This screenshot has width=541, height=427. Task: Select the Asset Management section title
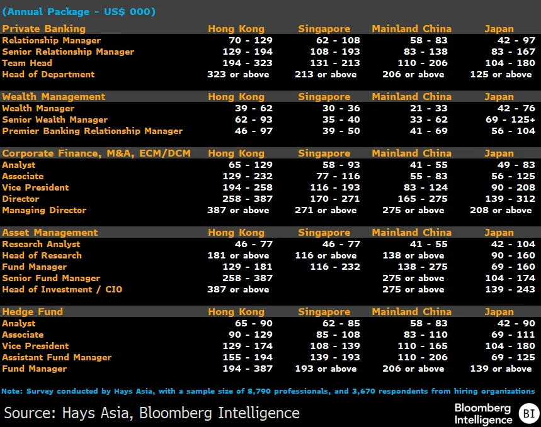[x=50, y=232]
